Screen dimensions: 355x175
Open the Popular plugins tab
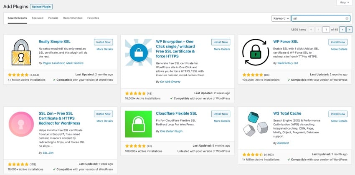pos(53,18)
